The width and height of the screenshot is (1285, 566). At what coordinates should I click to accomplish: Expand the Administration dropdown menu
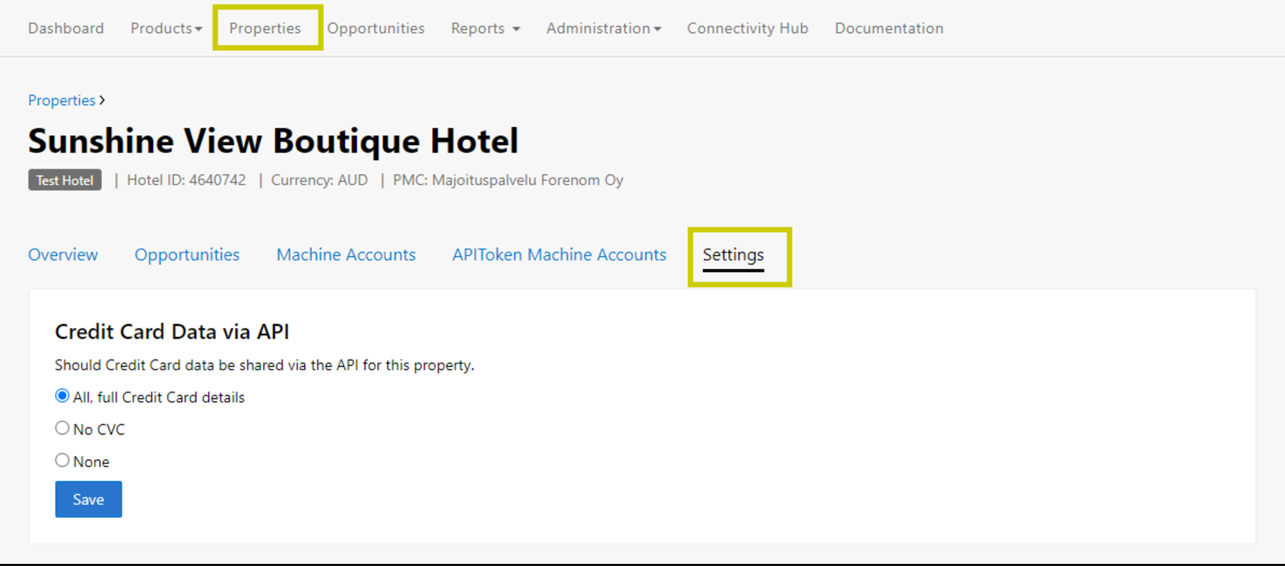603,28
